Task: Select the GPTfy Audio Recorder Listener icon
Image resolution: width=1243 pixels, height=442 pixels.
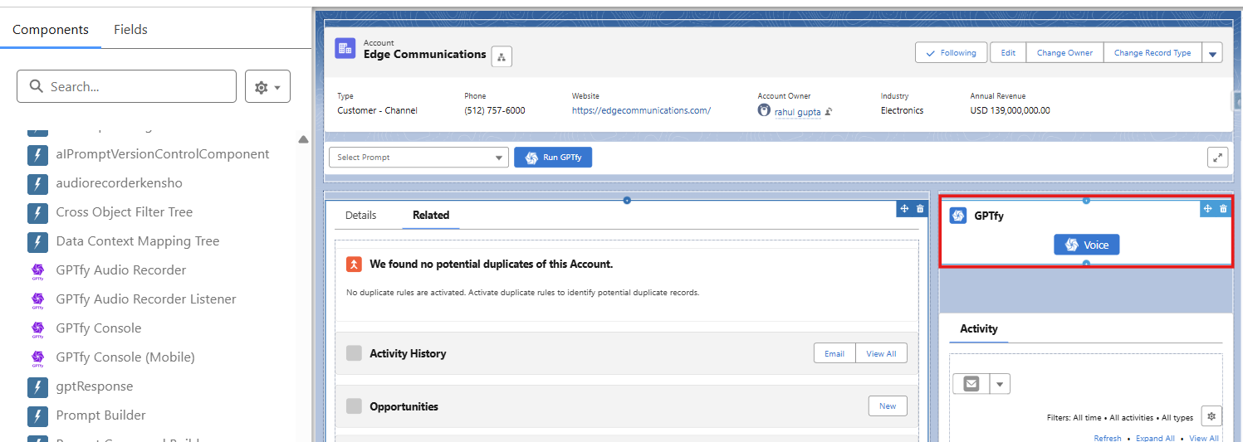Action: tap(37, 299)
